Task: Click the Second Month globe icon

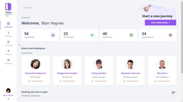Action: (170, 35)
